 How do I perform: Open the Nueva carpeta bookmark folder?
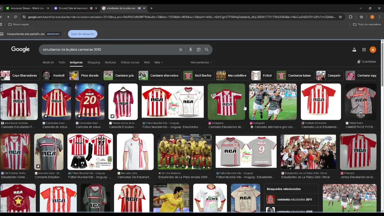[x=19, y=24]
